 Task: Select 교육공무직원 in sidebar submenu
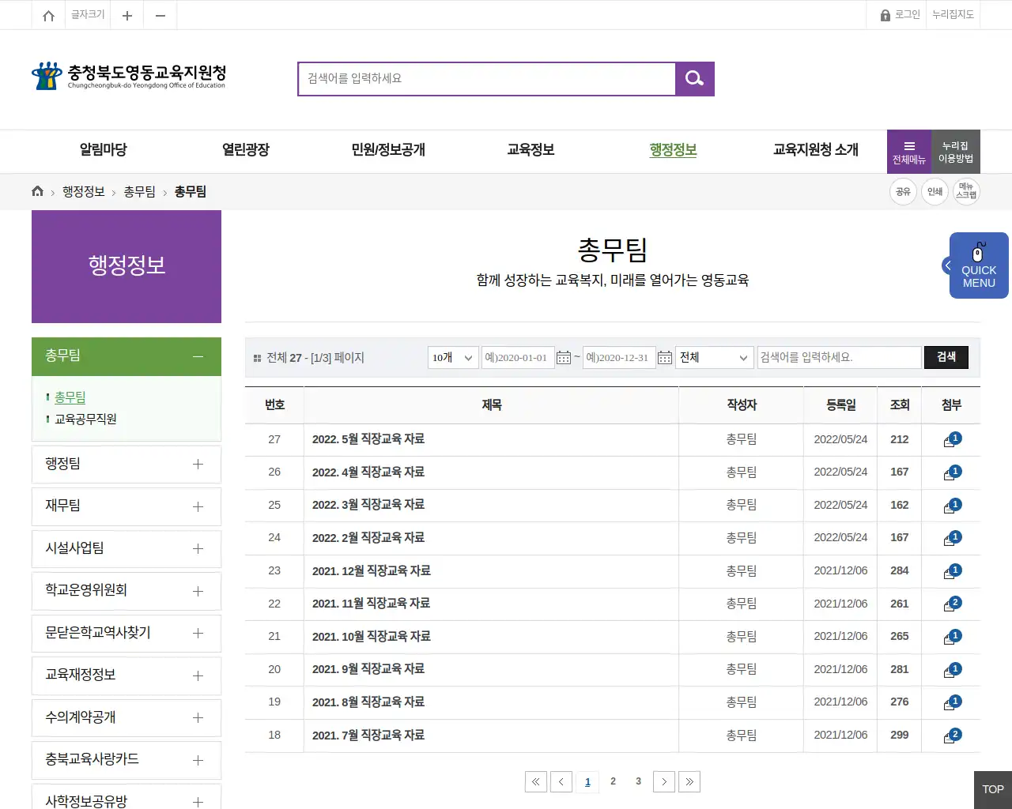click(85, 419)
